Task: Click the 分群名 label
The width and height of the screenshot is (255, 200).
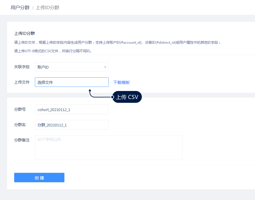Action: tap(20, 125)
